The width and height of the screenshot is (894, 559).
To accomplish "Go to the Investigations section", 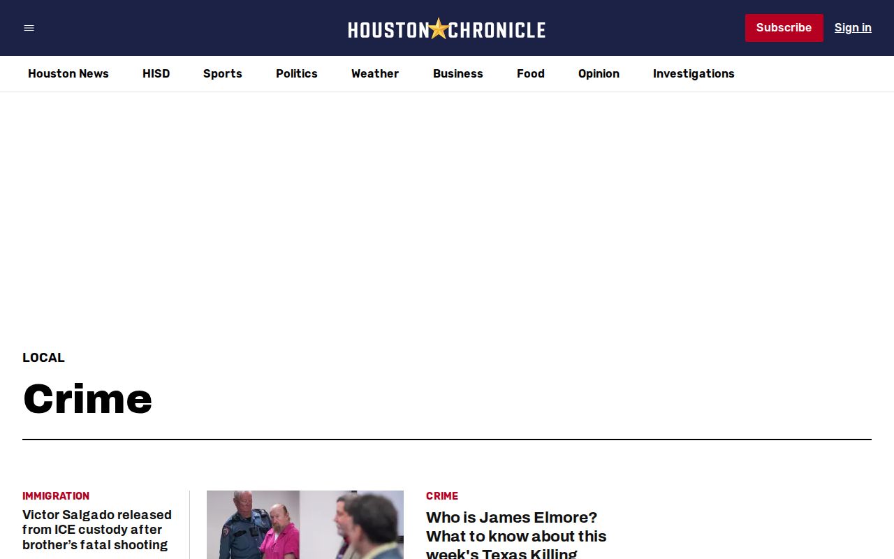I will coord(694,73).
